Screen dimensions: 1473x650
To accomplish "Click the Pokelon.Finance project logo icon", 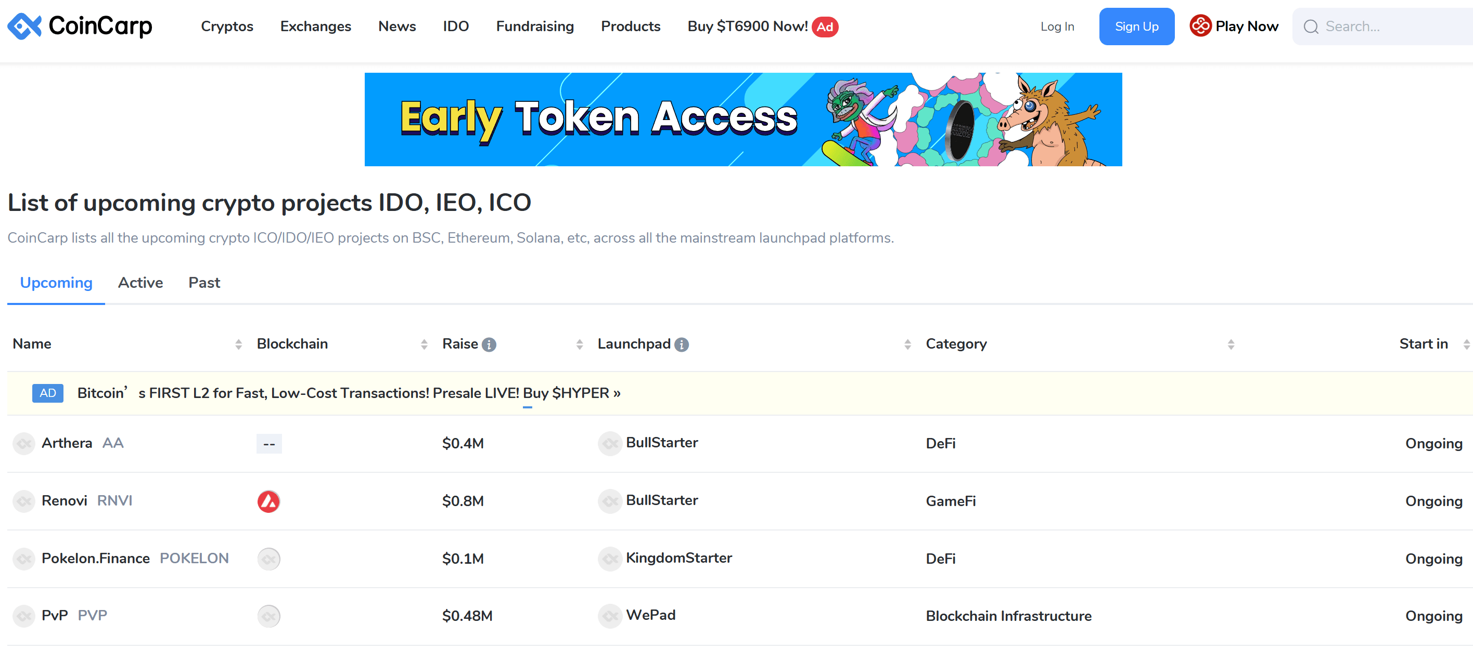I will click(x=24, y=559).
